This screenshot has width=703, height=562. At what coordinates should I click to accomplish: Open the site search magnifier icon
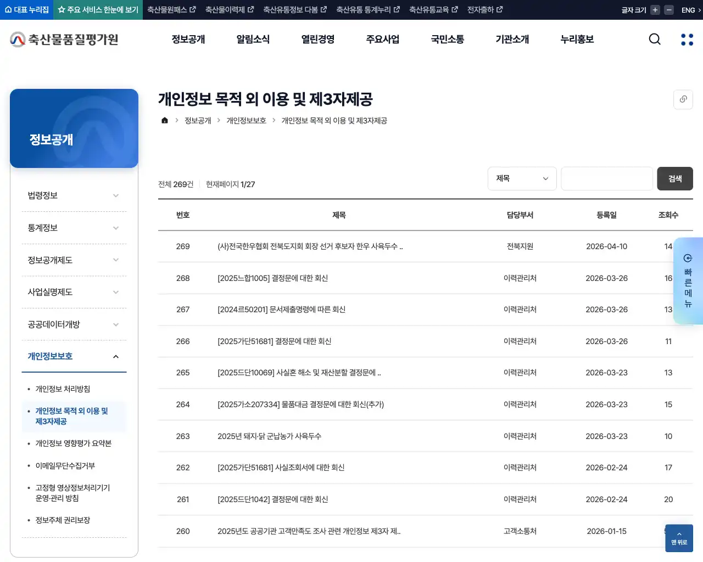654,39
